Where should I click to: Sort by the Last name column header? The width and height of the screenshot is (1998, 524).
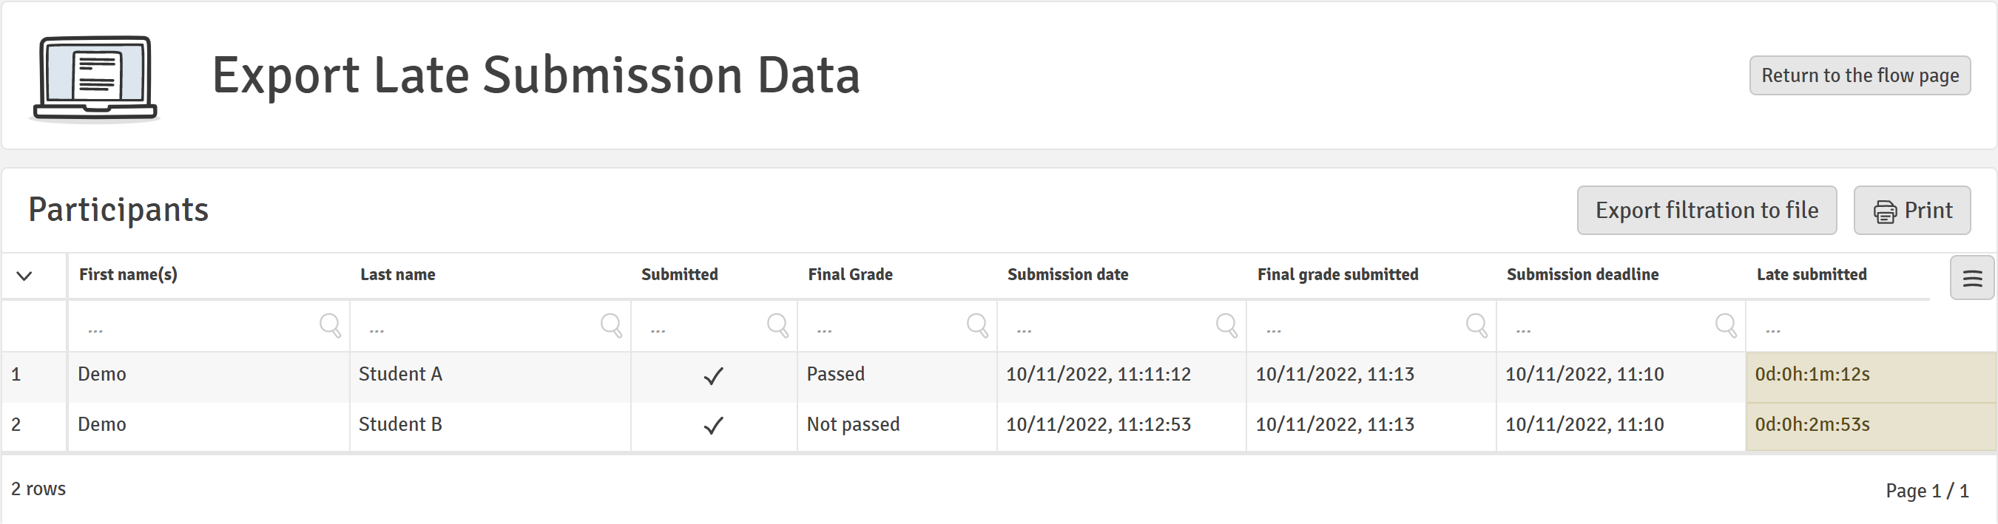pos(397,274)
